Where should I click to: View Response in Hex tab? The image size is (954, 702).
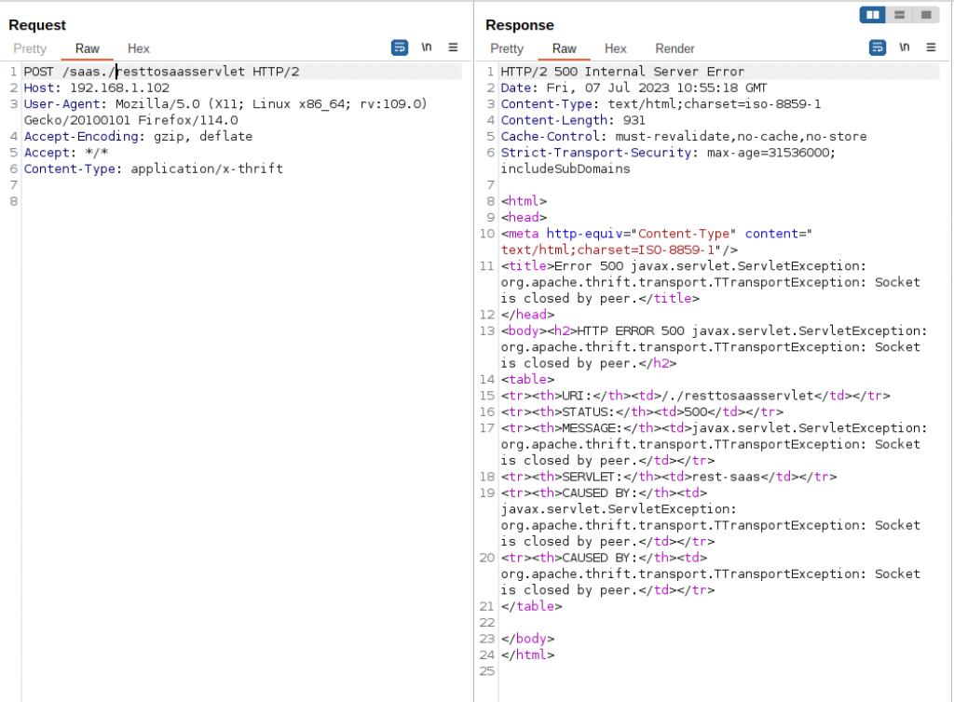[x=616, y=48]
